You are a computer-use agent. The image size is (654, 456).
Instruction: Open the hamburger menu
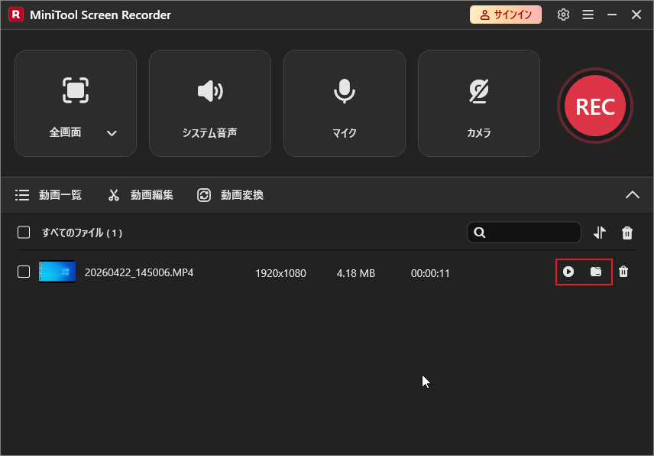tap(588, 15)
